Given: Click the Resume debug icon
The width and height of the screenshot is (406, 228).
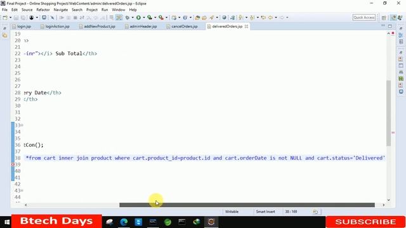Looking at the screenshot, I should [x=62, y=18].
